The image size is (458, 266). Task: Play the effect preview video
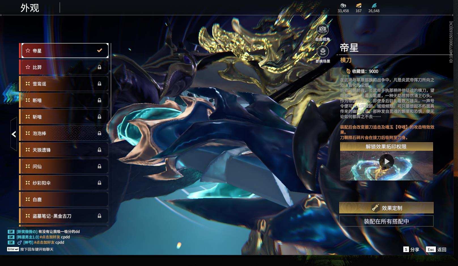pyautogui.click(x=387, y=161)
